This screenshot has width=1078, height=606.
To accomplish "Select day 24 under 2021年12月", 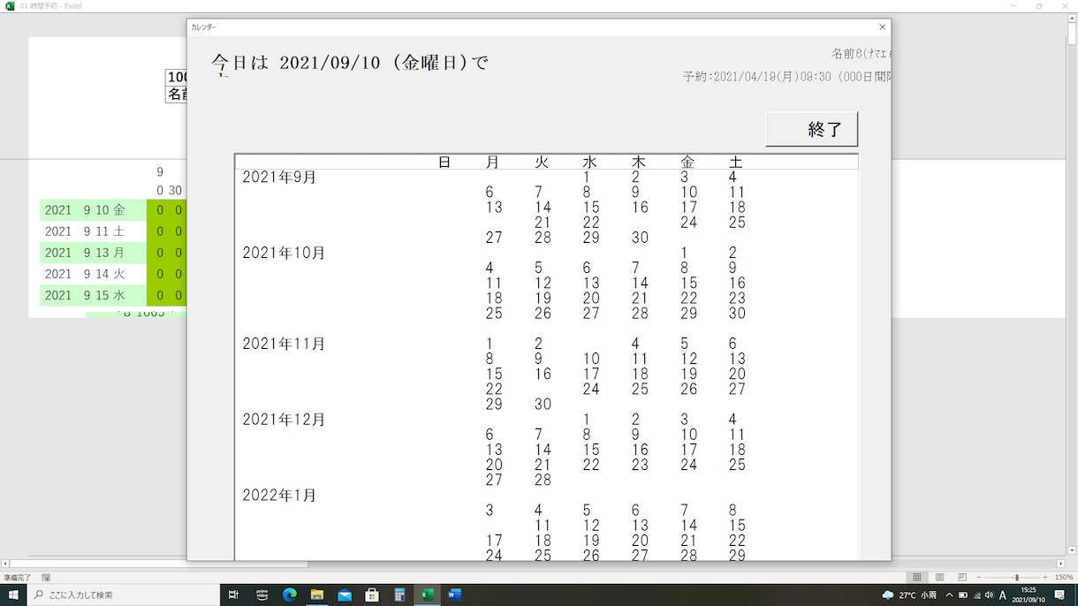I will pyautogui.click(x=688, y=465).
